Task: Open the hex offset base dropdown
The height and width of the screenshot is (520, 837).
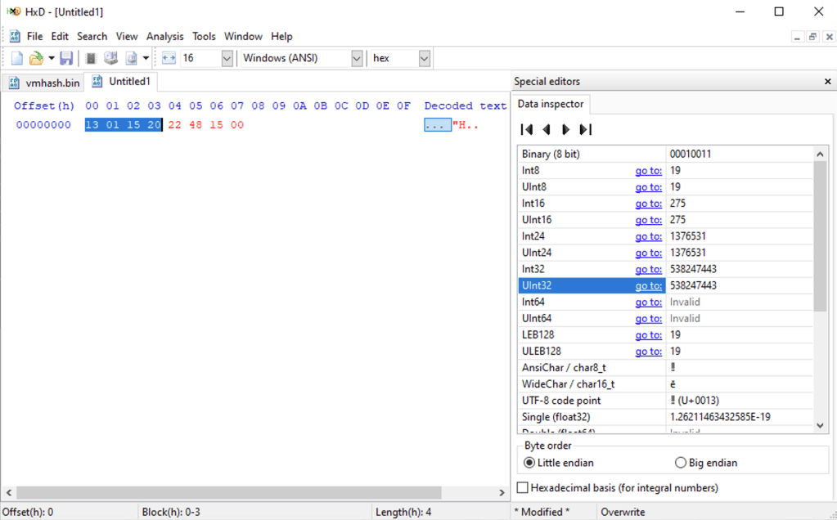Action: pyautogui.click(x=424, y=58)
